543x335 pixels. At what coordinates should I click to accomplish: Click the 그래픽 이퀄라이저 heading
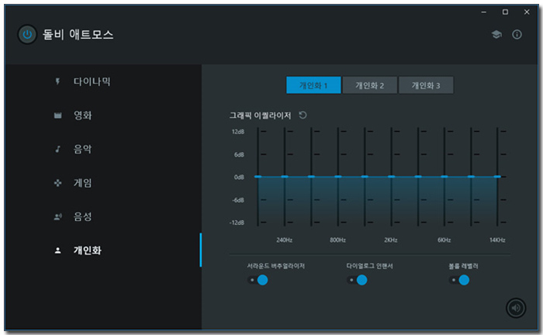[260, 116]
